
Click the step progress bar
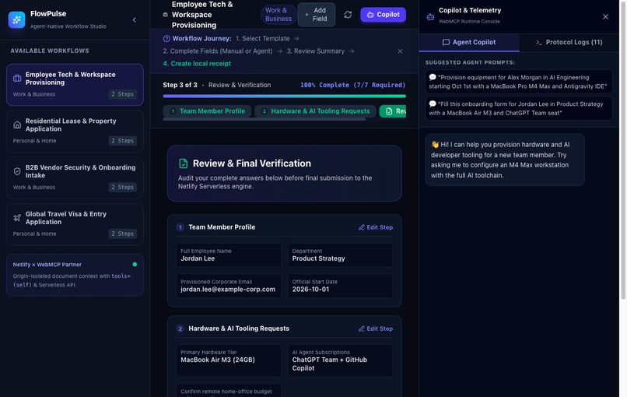(284, 96)
